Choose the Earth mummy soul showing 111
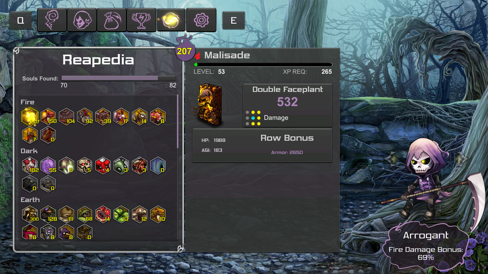The width and height of the screenshot is (488, 274). point(67,214)
